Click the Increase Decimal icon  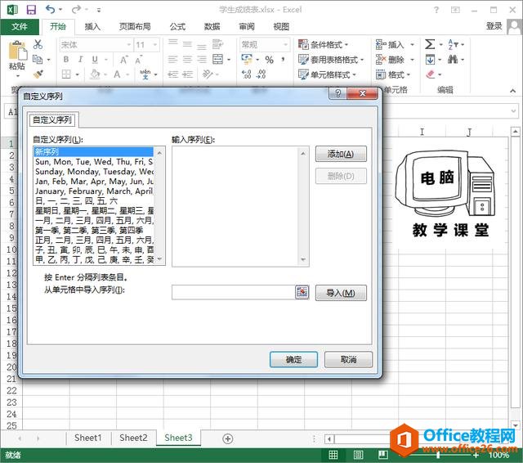(x=247, y=74)
